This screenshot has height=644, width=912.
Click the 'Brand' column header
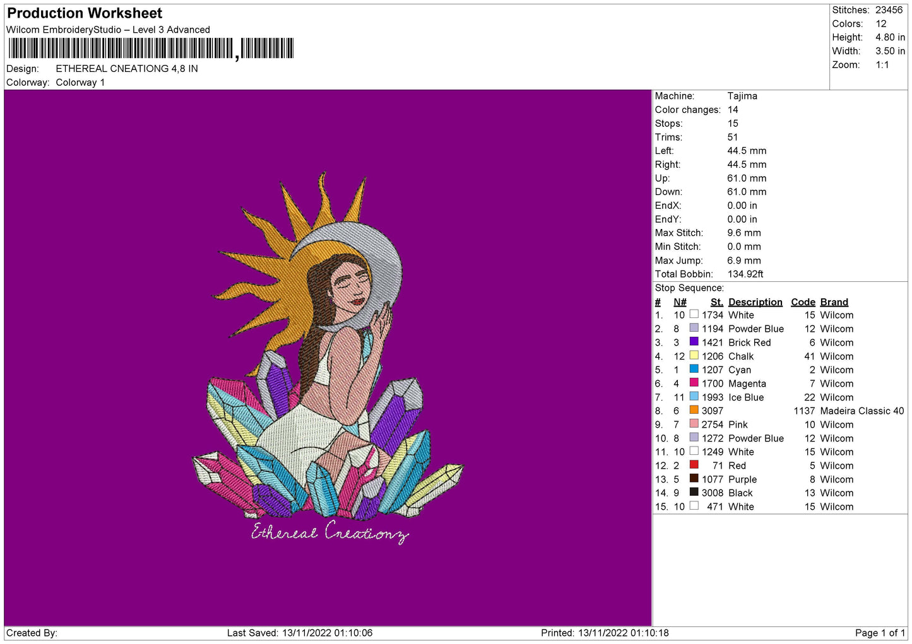(834, 302)
